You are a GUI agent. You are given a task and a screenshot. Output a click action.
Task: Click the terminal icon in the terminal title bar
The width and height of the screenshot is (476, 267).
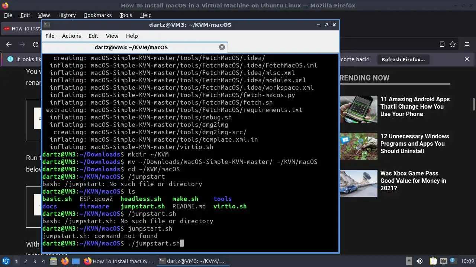point(46,24)
